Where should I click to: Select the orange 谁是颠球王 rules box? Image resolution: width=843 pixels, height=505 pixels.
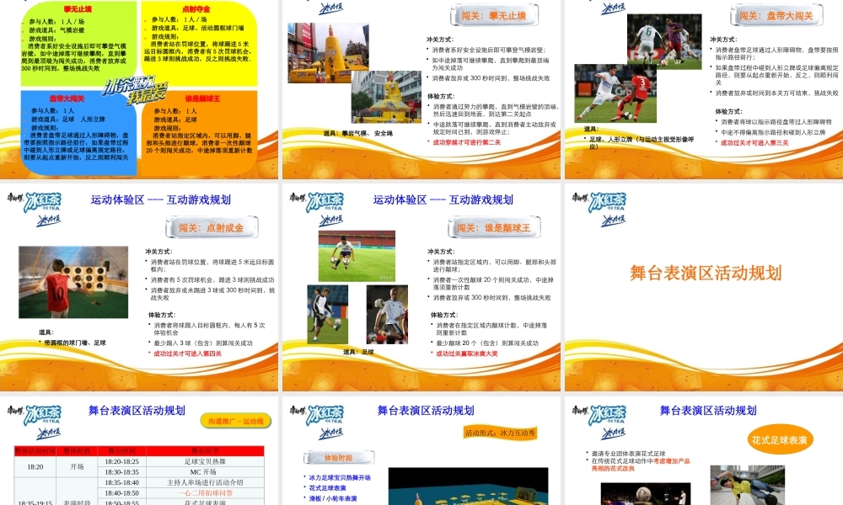[199, 132]
